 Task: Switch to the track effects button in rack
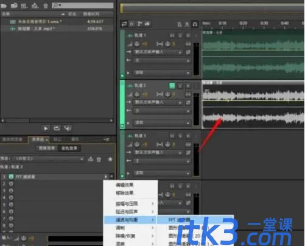pyautogui.click(x=69, y=149)
